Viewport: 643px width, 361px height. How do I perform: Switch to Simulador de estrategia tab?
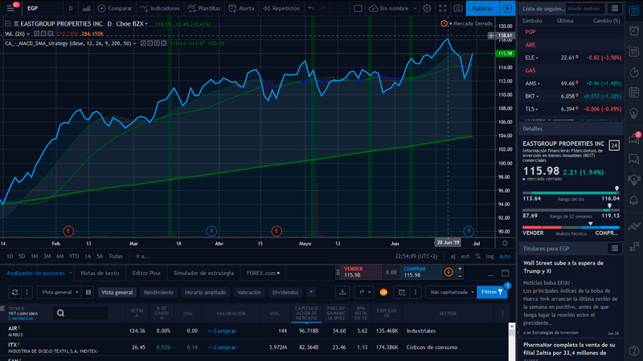[x=203, y=273]
